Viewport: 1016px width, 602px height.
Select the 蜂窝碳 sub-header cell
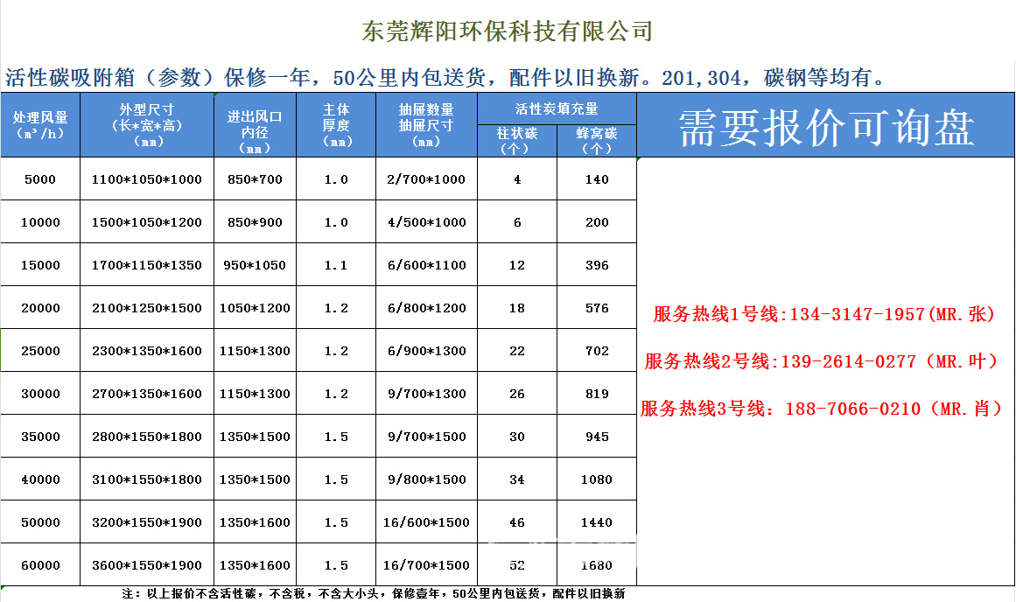pos(597,141)
